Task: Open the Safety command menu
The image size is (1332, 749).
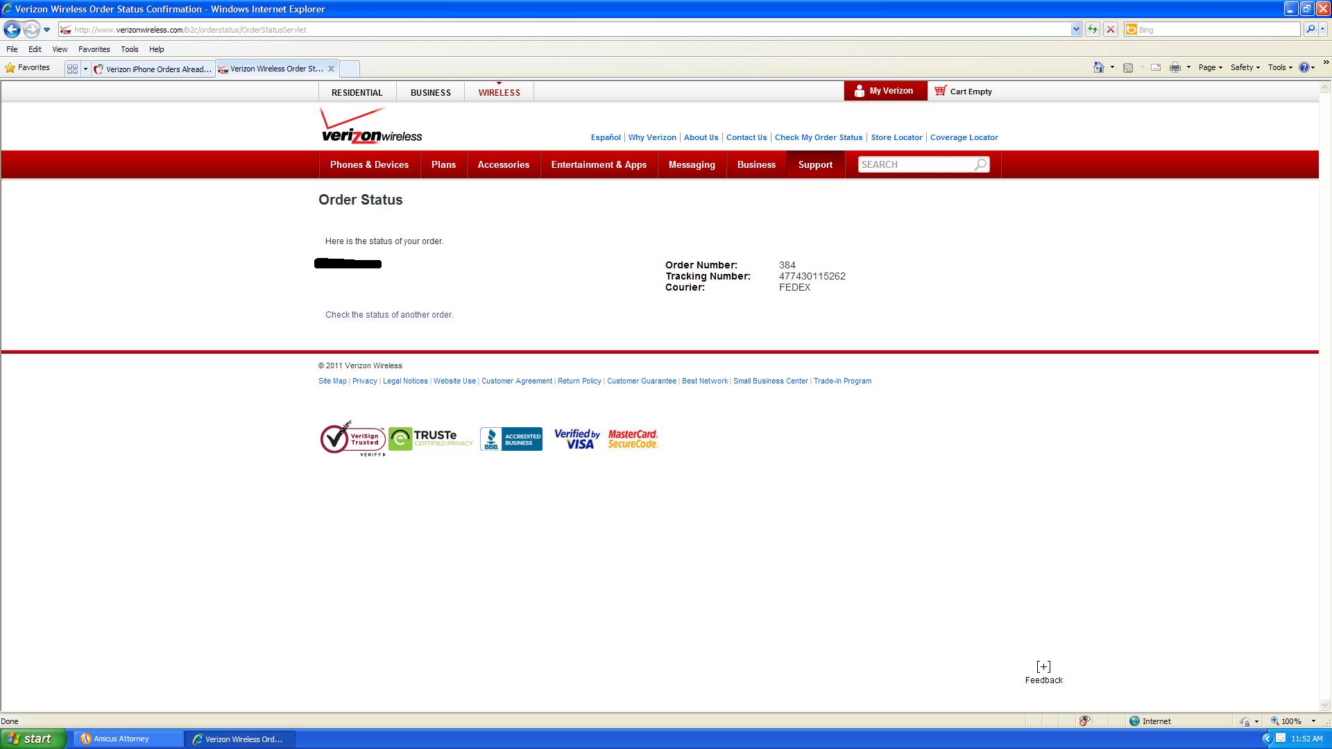Action: pyautogui.click(x=1245, y=67)
